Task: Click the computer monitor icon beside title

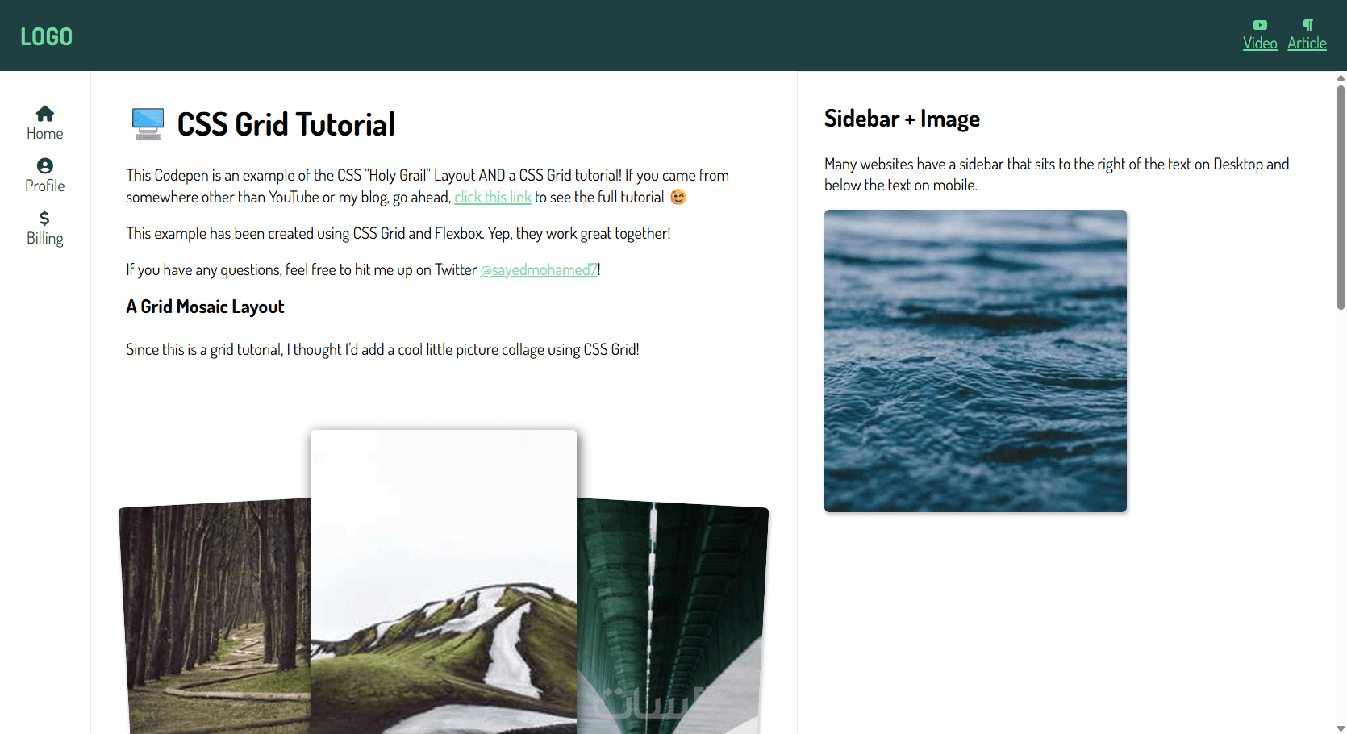Action: click(148, 124)
